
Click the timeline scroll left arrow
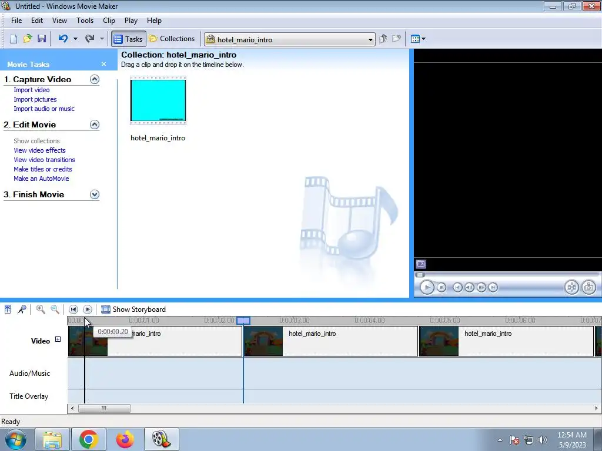(x=72, y=409)
